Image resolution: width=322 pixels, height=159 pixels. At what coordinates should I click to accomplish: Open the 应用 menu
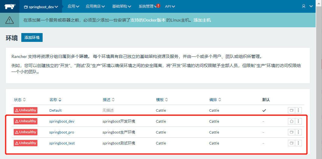click(x=74, y=6)
